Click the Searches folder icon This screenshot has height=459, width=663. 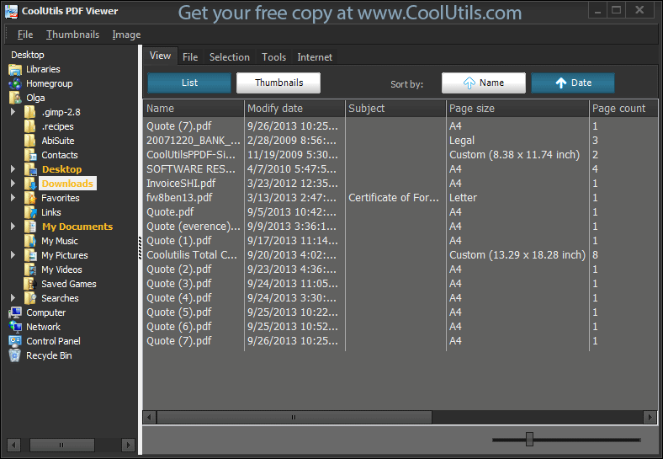pos(30,298)
